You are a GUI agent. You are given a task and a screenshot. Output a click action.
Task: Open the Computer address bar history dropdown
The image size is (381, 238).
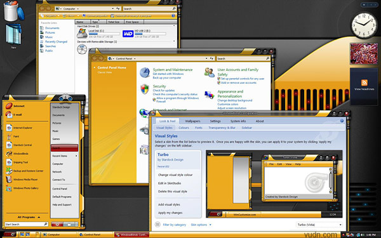[112, 8]
